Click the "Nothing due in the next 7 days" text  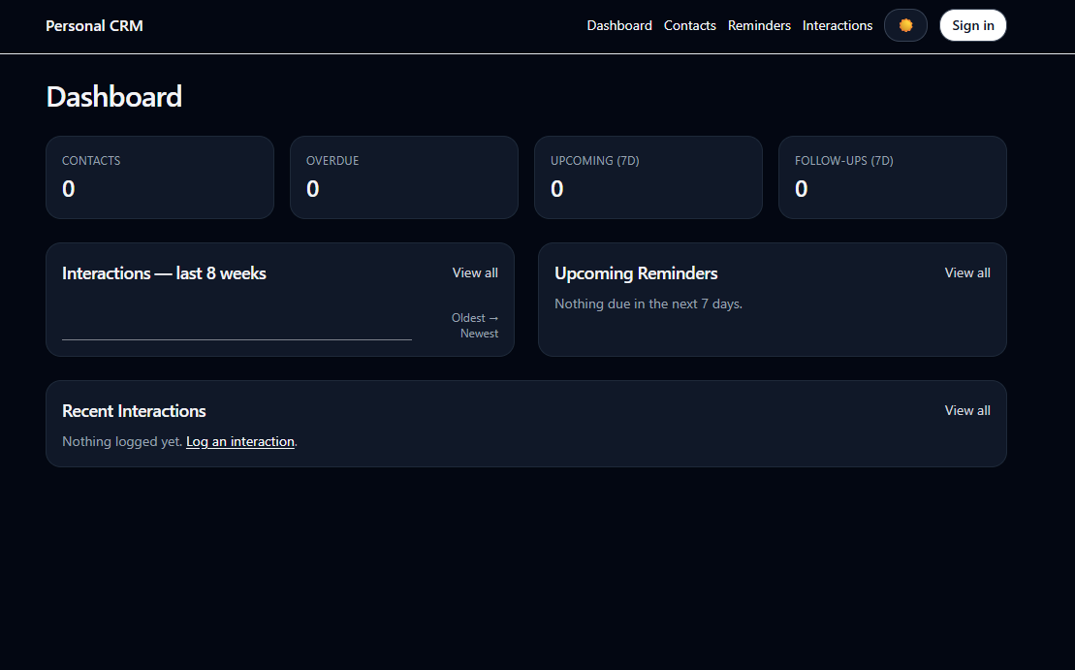[x=648, y=304]
